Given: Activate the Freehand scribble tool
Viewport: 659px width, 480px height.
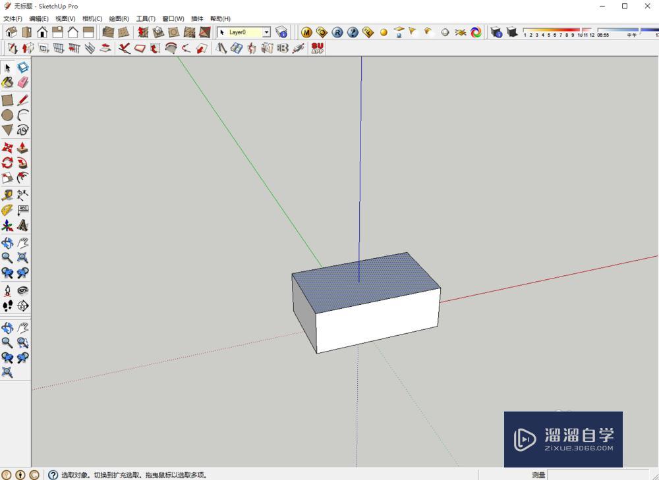Looking at the screenshot, I should (22, 130).
